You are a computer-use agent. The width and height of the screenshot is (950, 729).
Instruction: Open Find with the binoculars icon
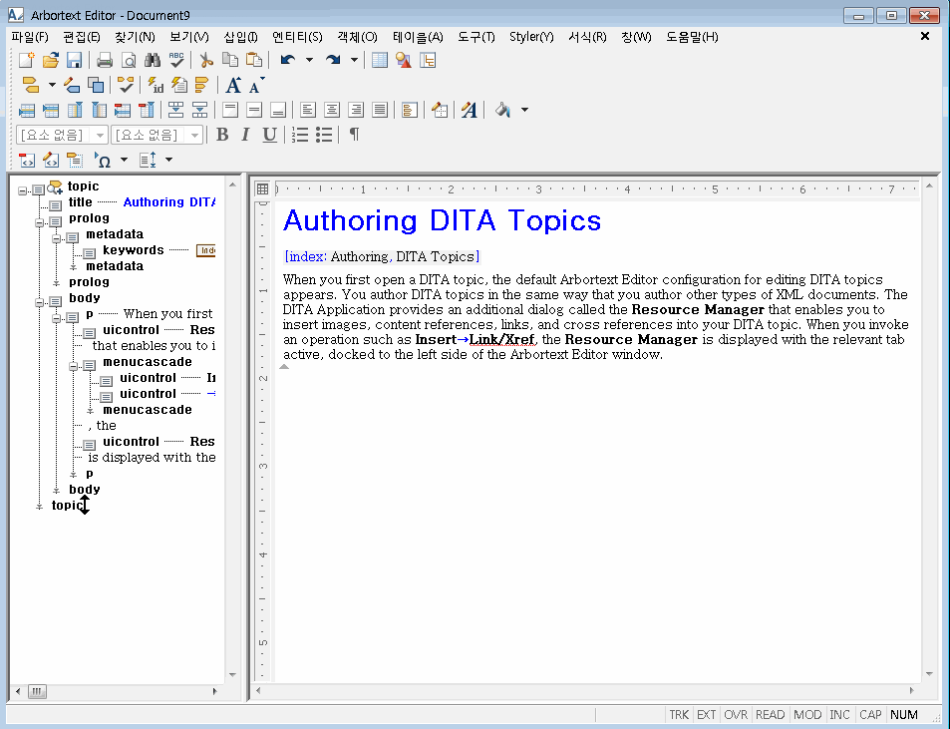[153, 60]
